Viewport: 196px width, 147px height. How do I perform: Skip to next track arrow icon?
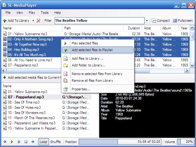(x=33, y=142)
